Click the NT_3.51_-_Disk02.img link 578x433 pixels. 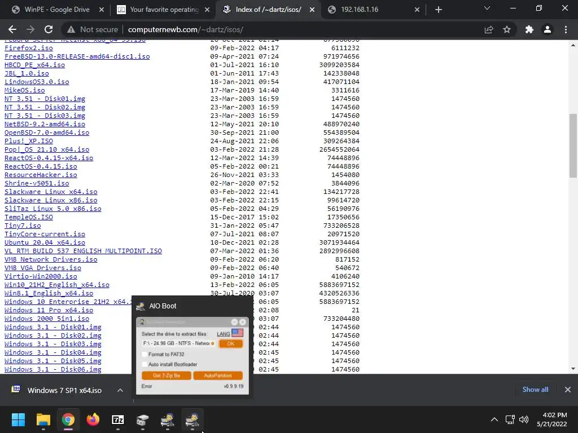pyautogui.click(x=45, y=107)
